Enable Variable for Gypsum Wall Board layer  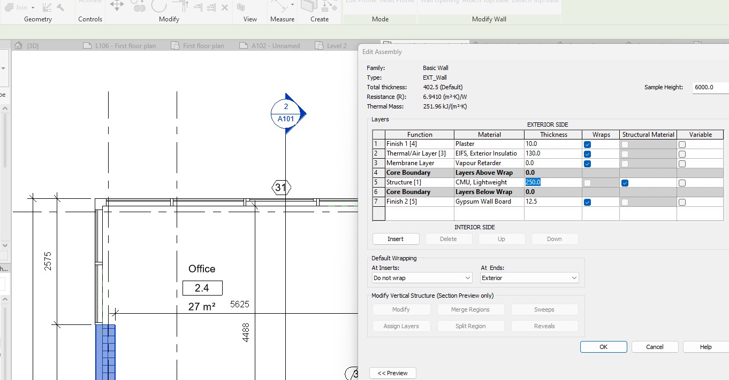point(682,202)
